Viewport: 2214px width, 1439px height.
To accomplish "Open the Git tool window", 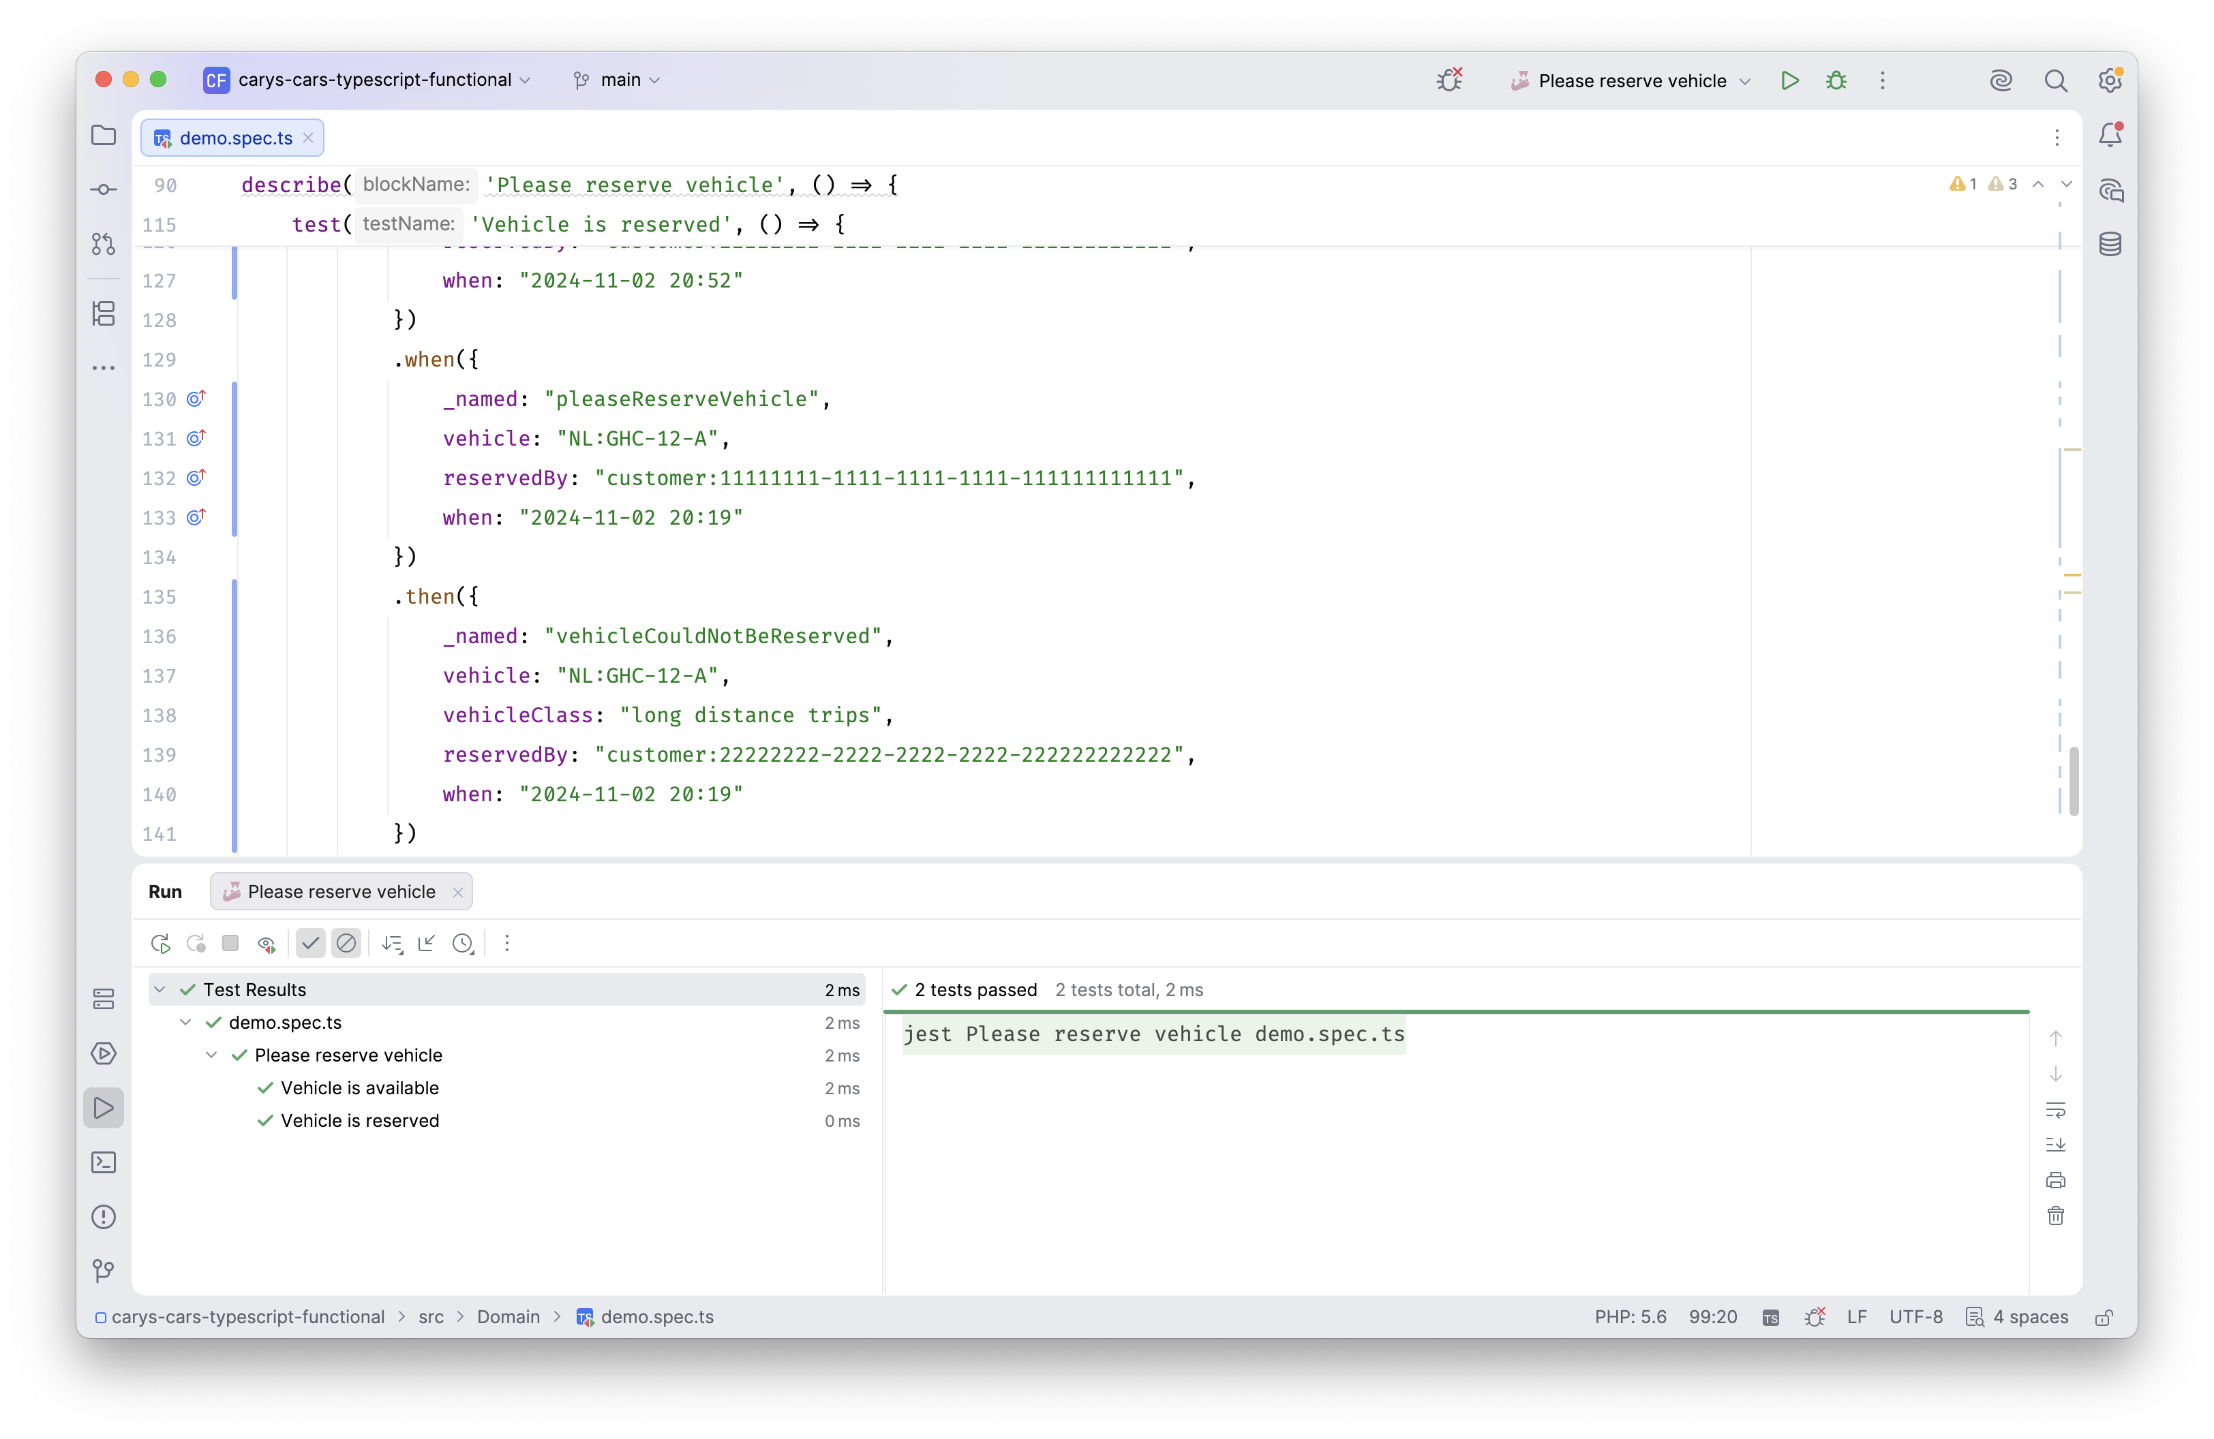I will 103,1271.
